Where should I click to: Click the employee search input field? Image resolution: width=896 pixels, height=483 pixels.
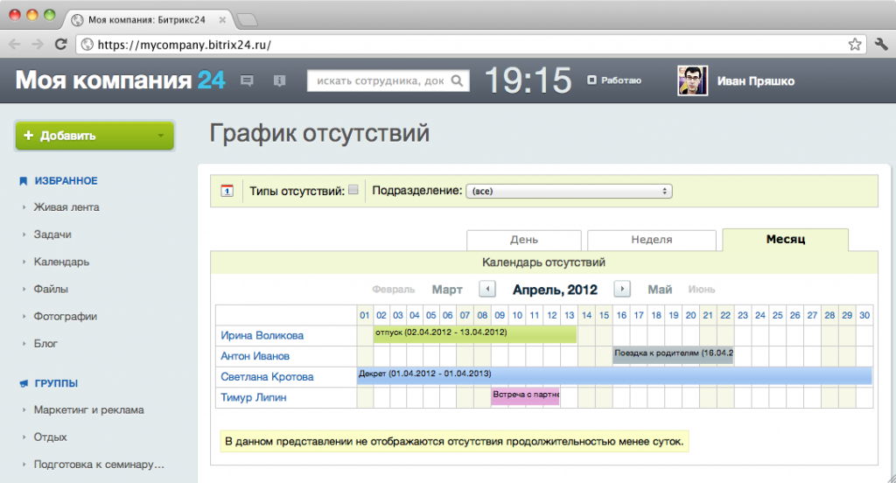coord(379,81)
